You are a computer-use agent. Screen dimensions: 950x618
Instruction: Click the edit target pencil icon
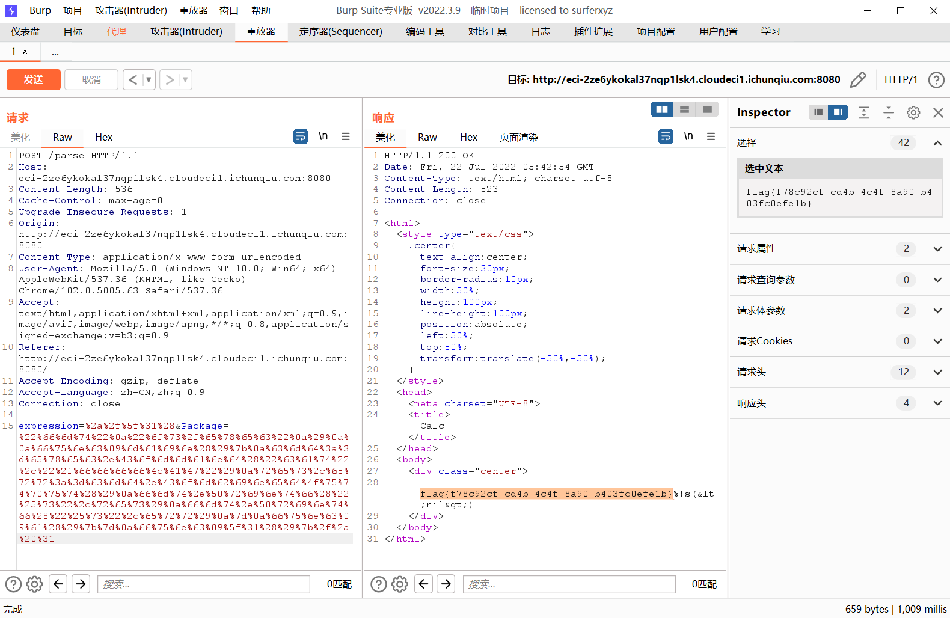(x=858, y=79)
